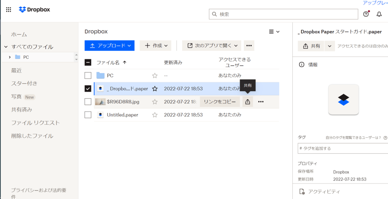Sort by ファイル名 arrow
The height and width of the screenshot is (199, 388).
click(125, 63)
